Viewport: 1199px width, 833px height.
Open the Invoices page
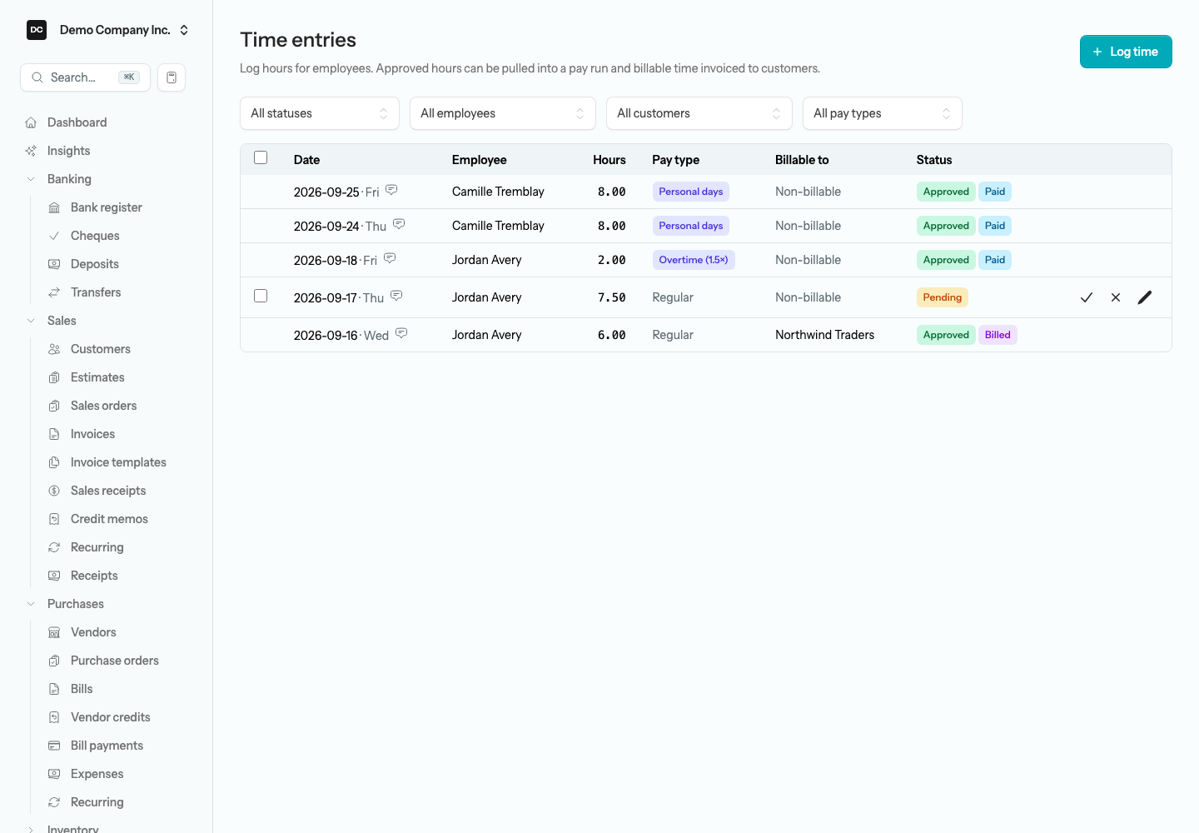pos(93,434)
